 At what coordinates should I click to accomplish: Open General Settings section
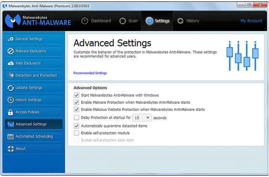pos(34,39)
